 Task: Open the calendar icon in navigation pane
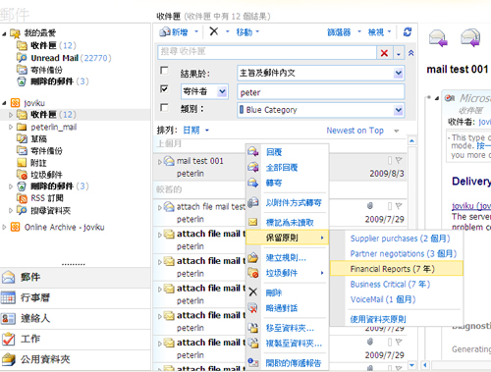point(8,297)
